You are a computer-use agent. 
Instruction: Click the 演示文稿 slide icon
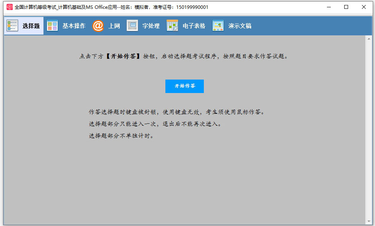point(218,26)
